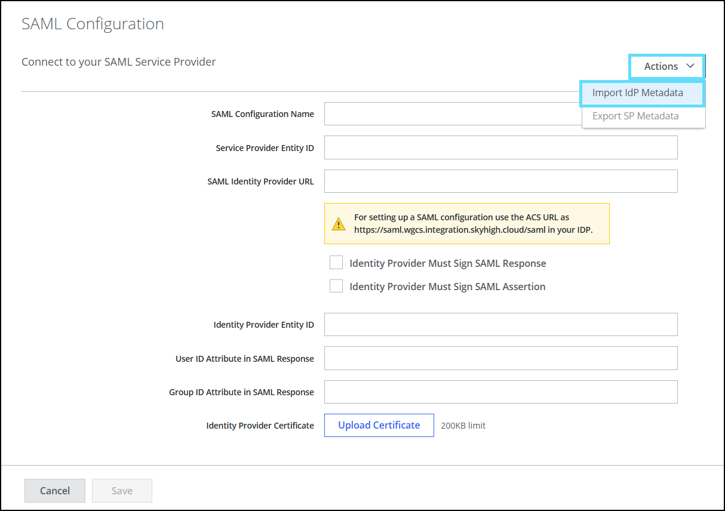Focus User ID Attribute in SAML Response field
The width and height of the screenshot is (725, 511).
(500, 358)
